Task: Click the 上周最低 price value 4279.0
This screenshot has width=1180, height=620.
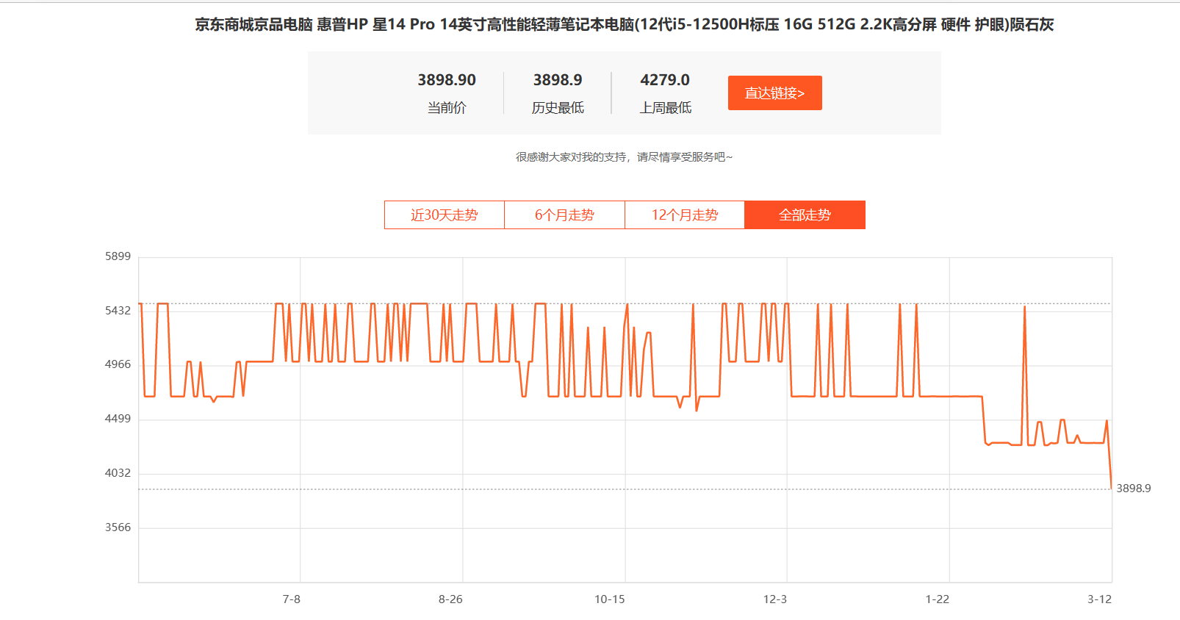Action: tap(665, 80)
